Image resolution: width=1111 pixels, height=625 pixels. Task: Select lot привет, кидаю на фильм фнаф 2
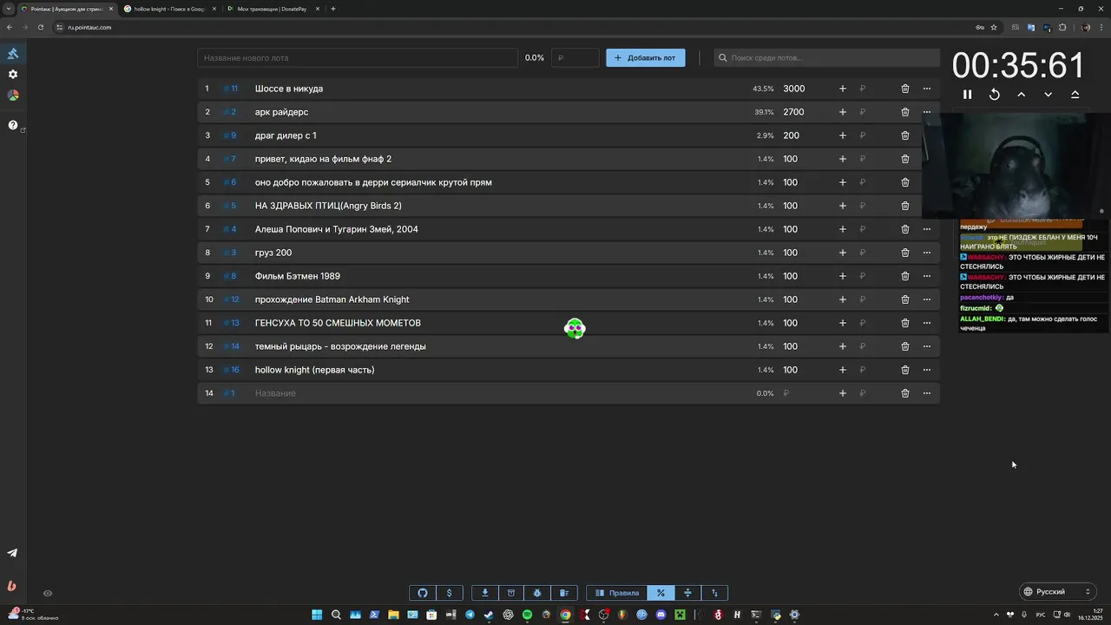pyautogui.click(x=323, y=159)
